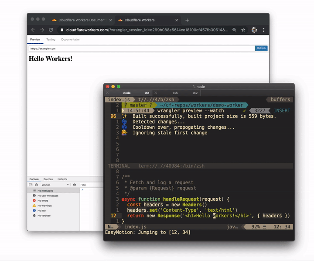Switch to the zsh terminal tab
Viewport: 314px width, 261px height.
(176, 93)
